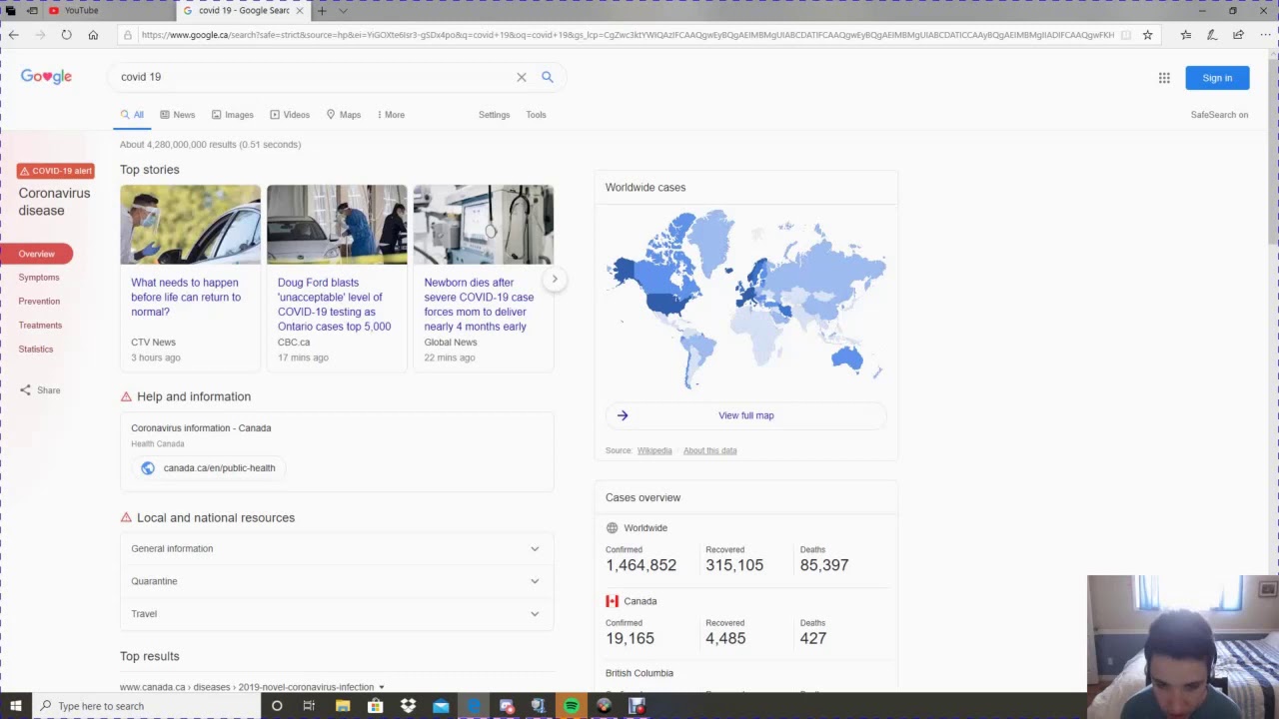Click Share in the sidebar
Viewport: 1279px width, 719px height.
(x=40, y=390)
